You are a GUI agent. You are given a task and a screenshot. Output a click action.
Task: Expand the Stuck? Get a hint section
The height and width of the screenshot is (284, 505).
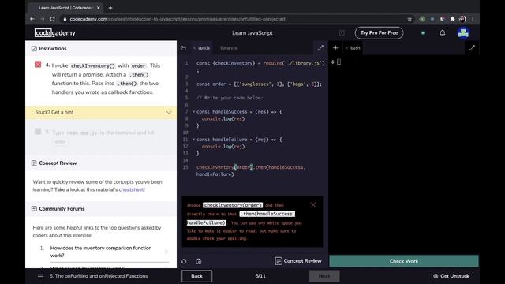(101, 112)
